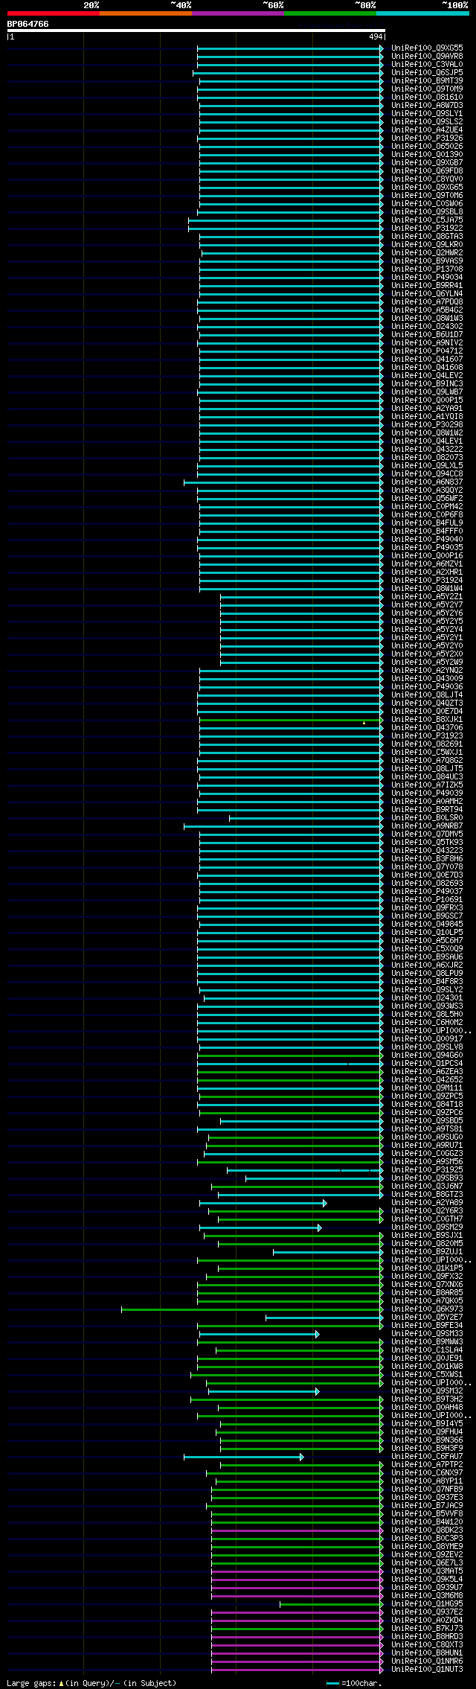Image resolution: width=476 pixels, height=1689 pixels.
Task: Click the white query length bar
Action: click(196, 31)
